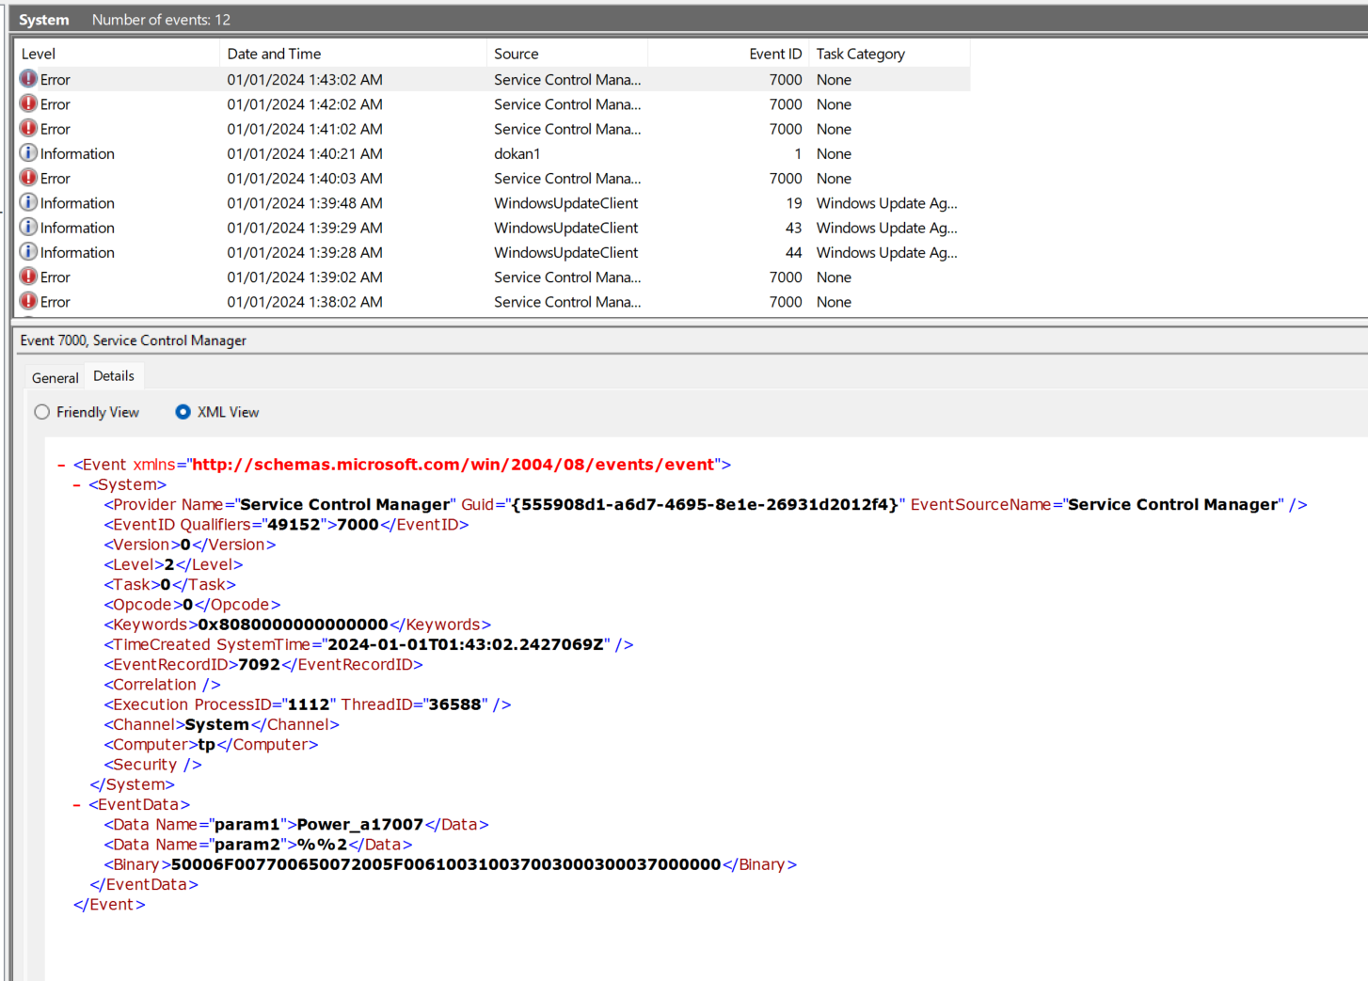The height and width of the screenshot is (981, 1368).
Task: Click the Number of events: 12 label
Action: click(x=161, y=20)
